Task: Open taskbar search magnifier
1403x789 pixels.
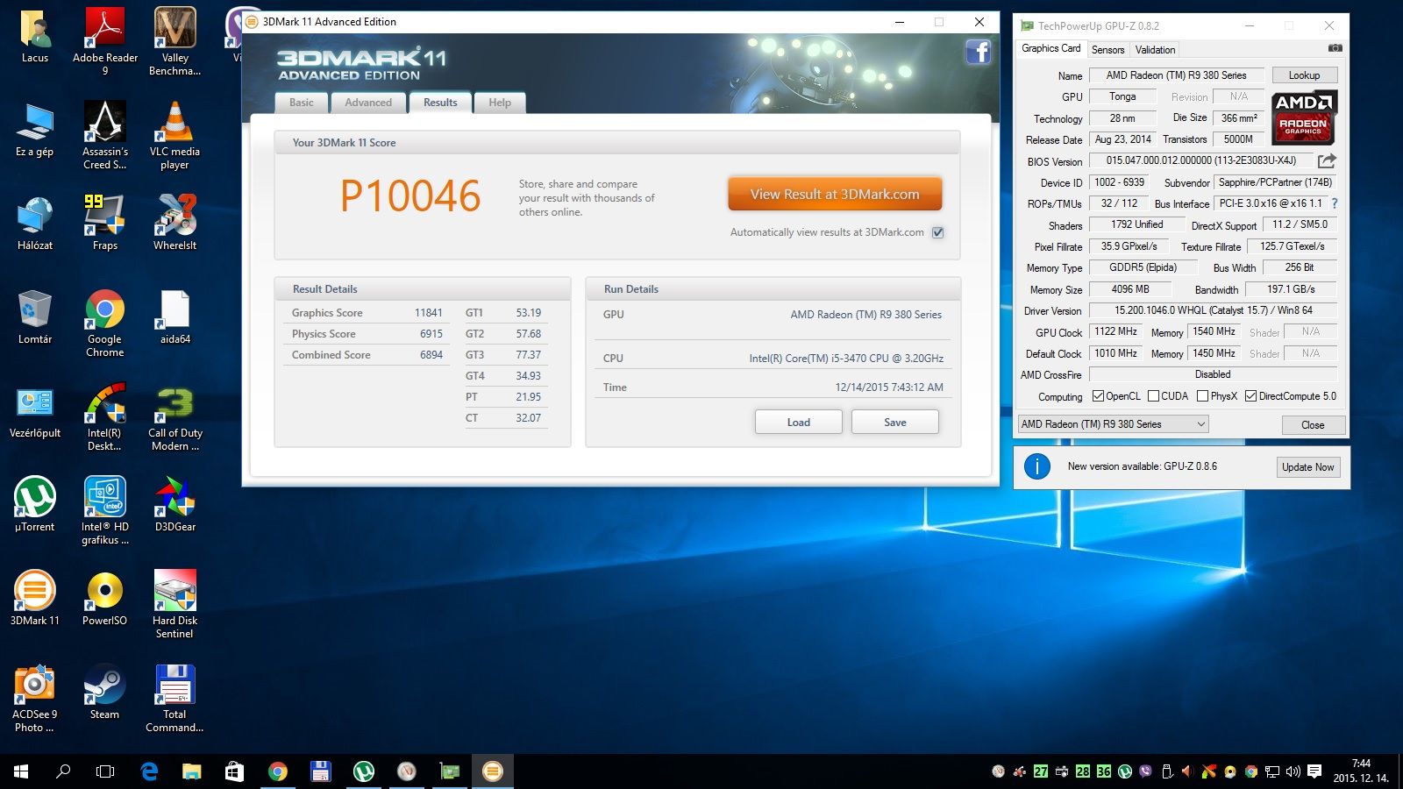Action: (x=63, y=771)
